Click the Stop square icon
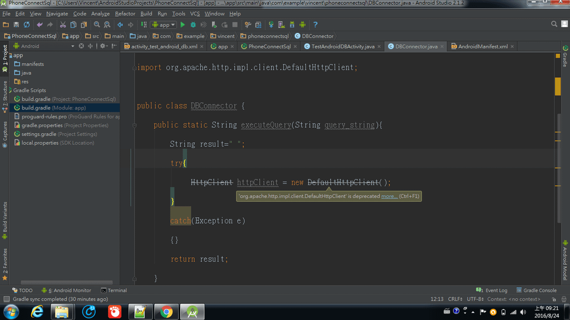The image size is (570, 320). (x=235, y=24)
